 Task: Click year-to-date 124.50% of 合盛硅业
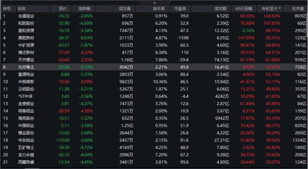272,16
